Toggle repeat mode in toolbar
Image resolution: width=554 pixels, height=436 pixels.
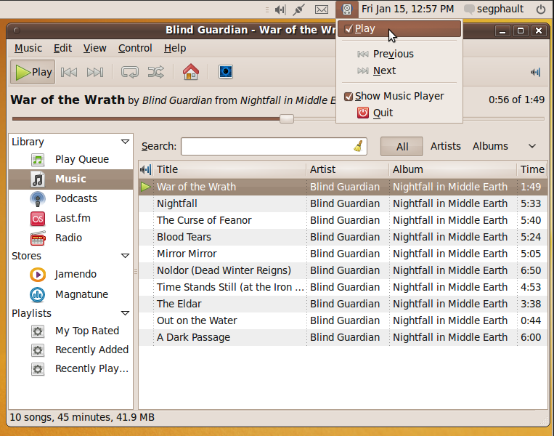[x=130, y=72]
